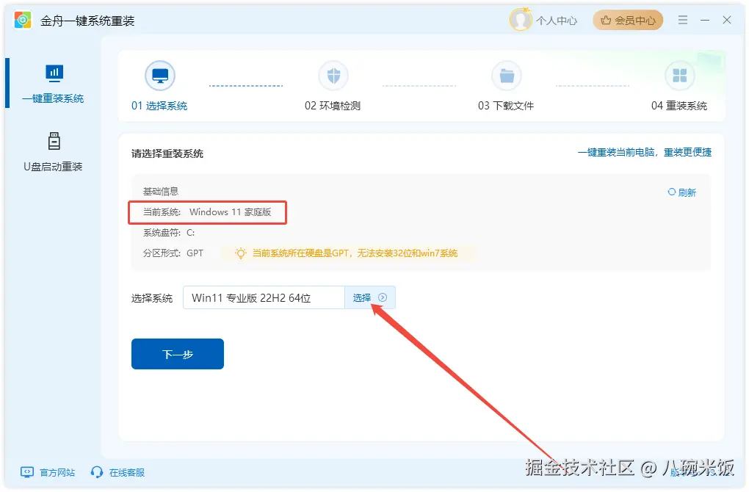Click the GPT disk warning message
Image resolution: width=749 pixels, height=492 pixels.
click(355, 253)
